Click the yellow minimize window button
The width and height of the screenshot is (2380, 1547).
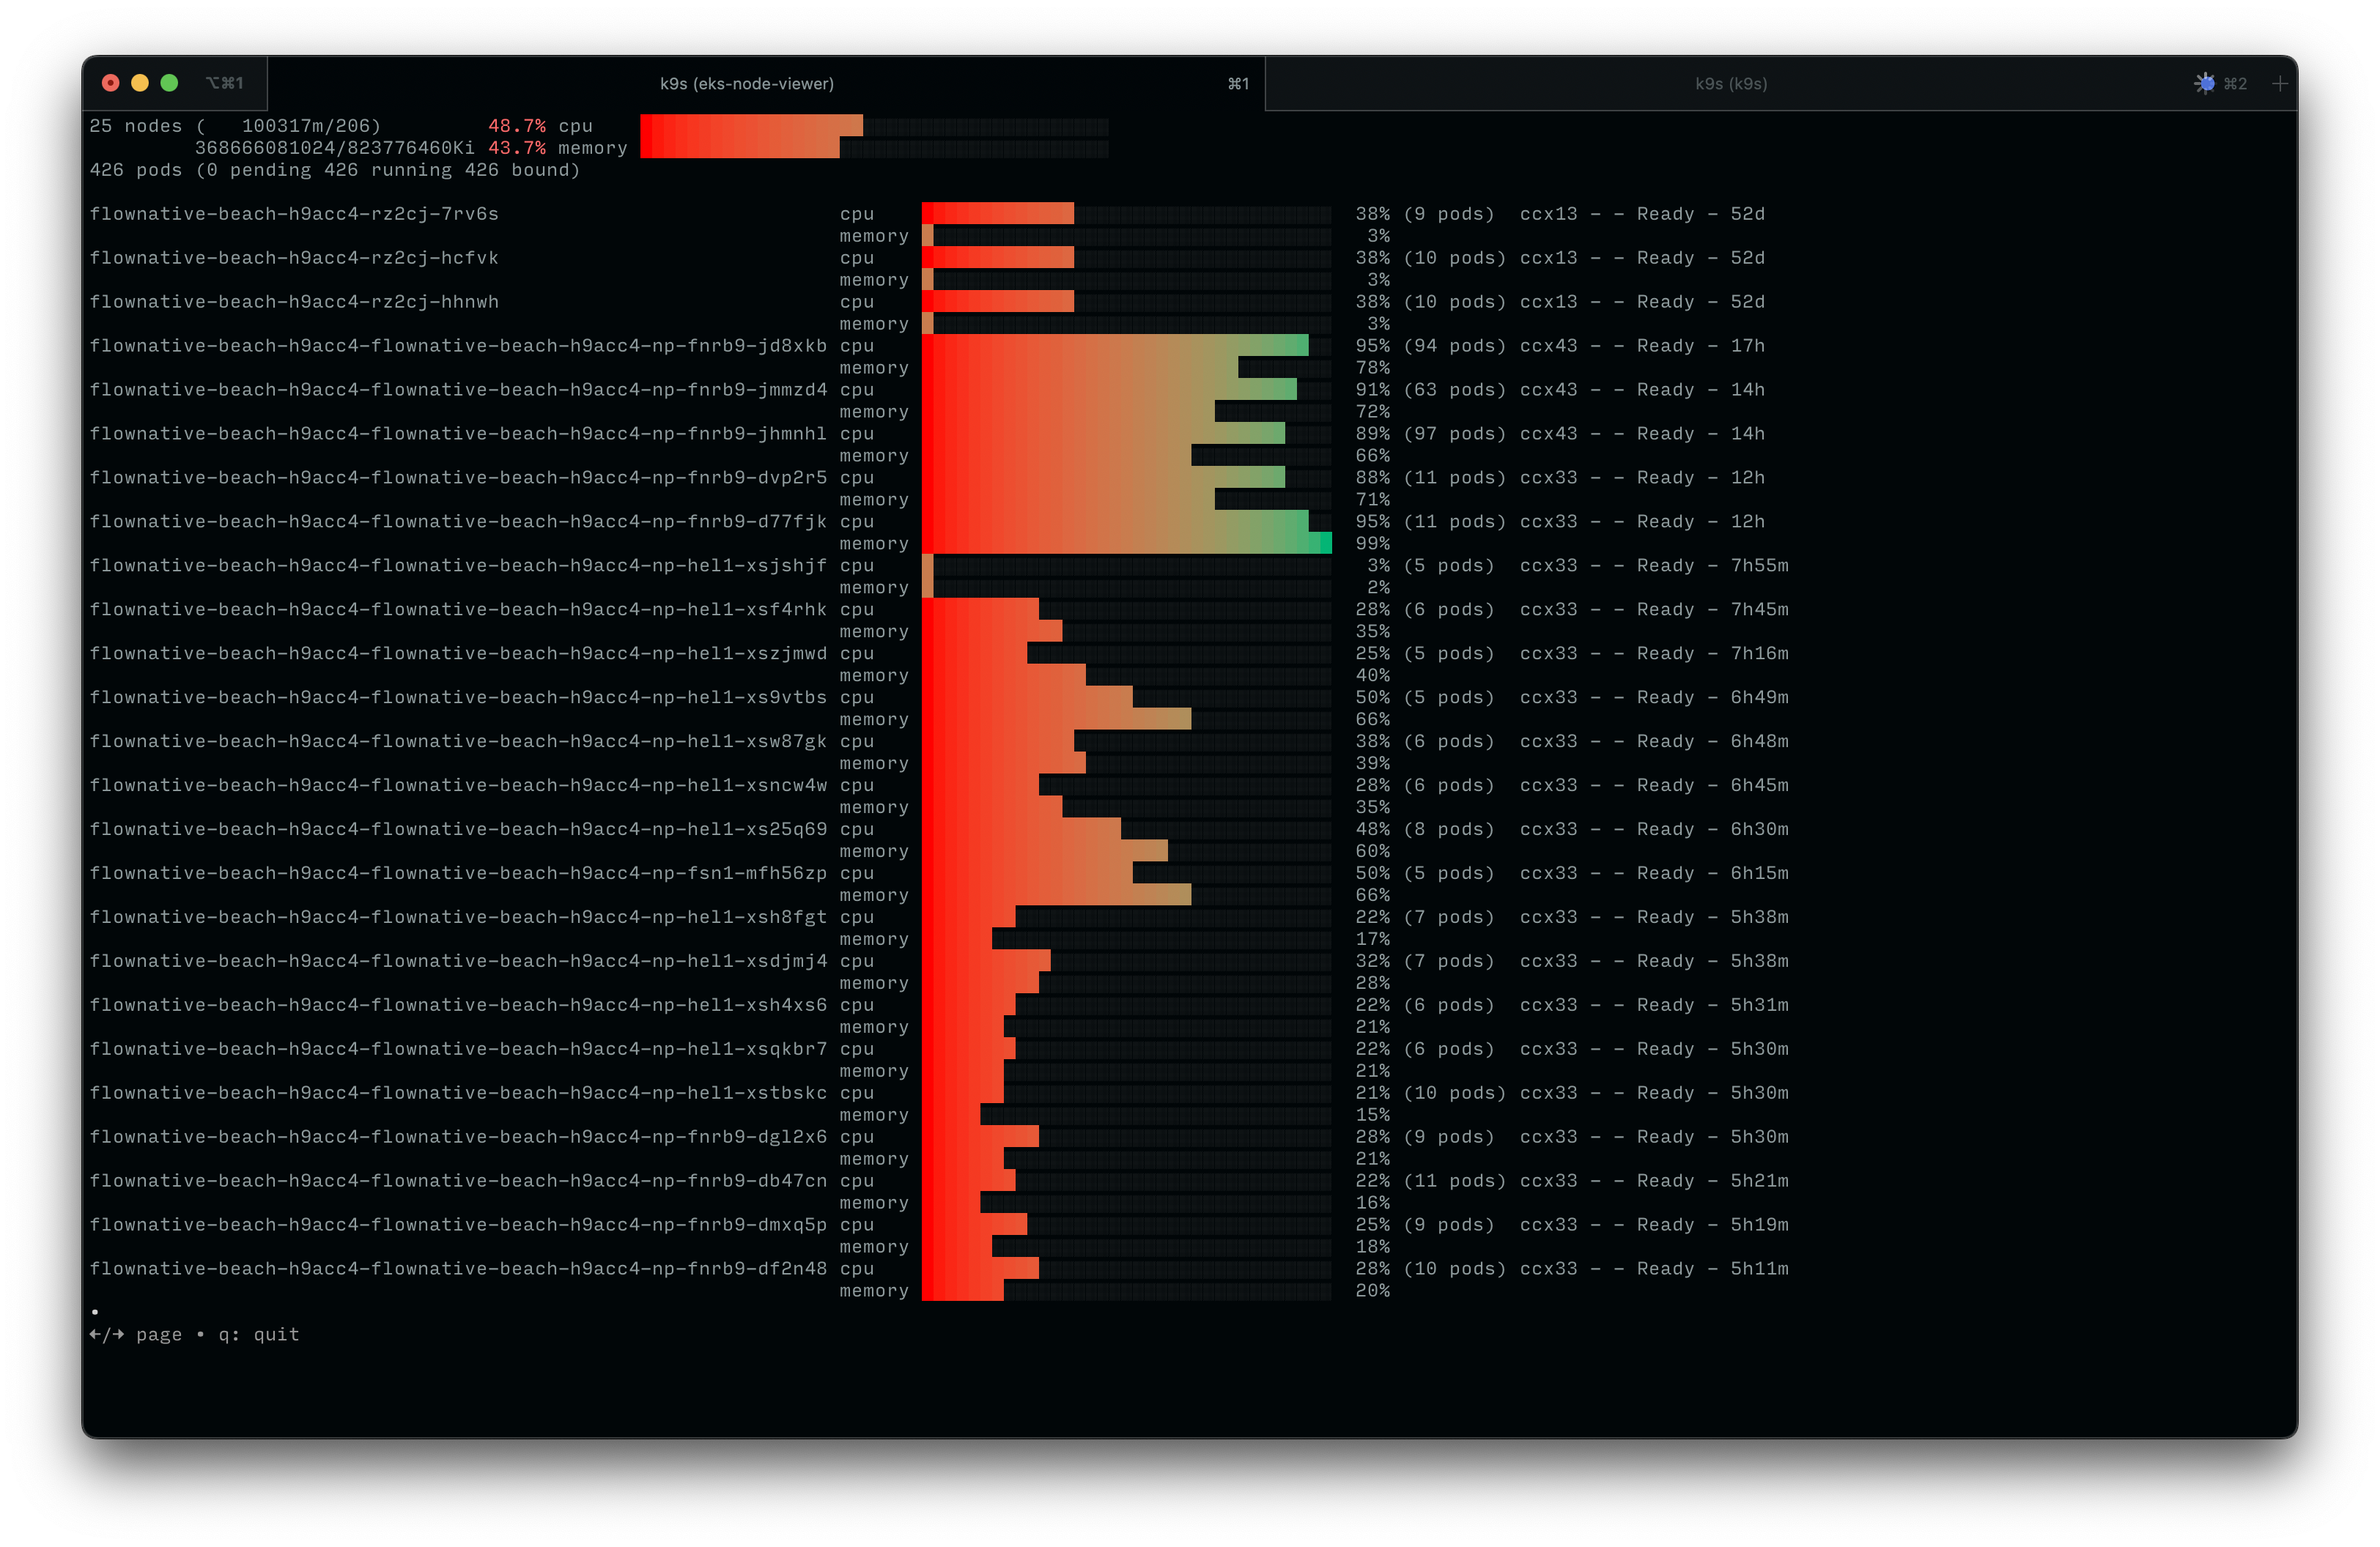click(x=140, y=83)
